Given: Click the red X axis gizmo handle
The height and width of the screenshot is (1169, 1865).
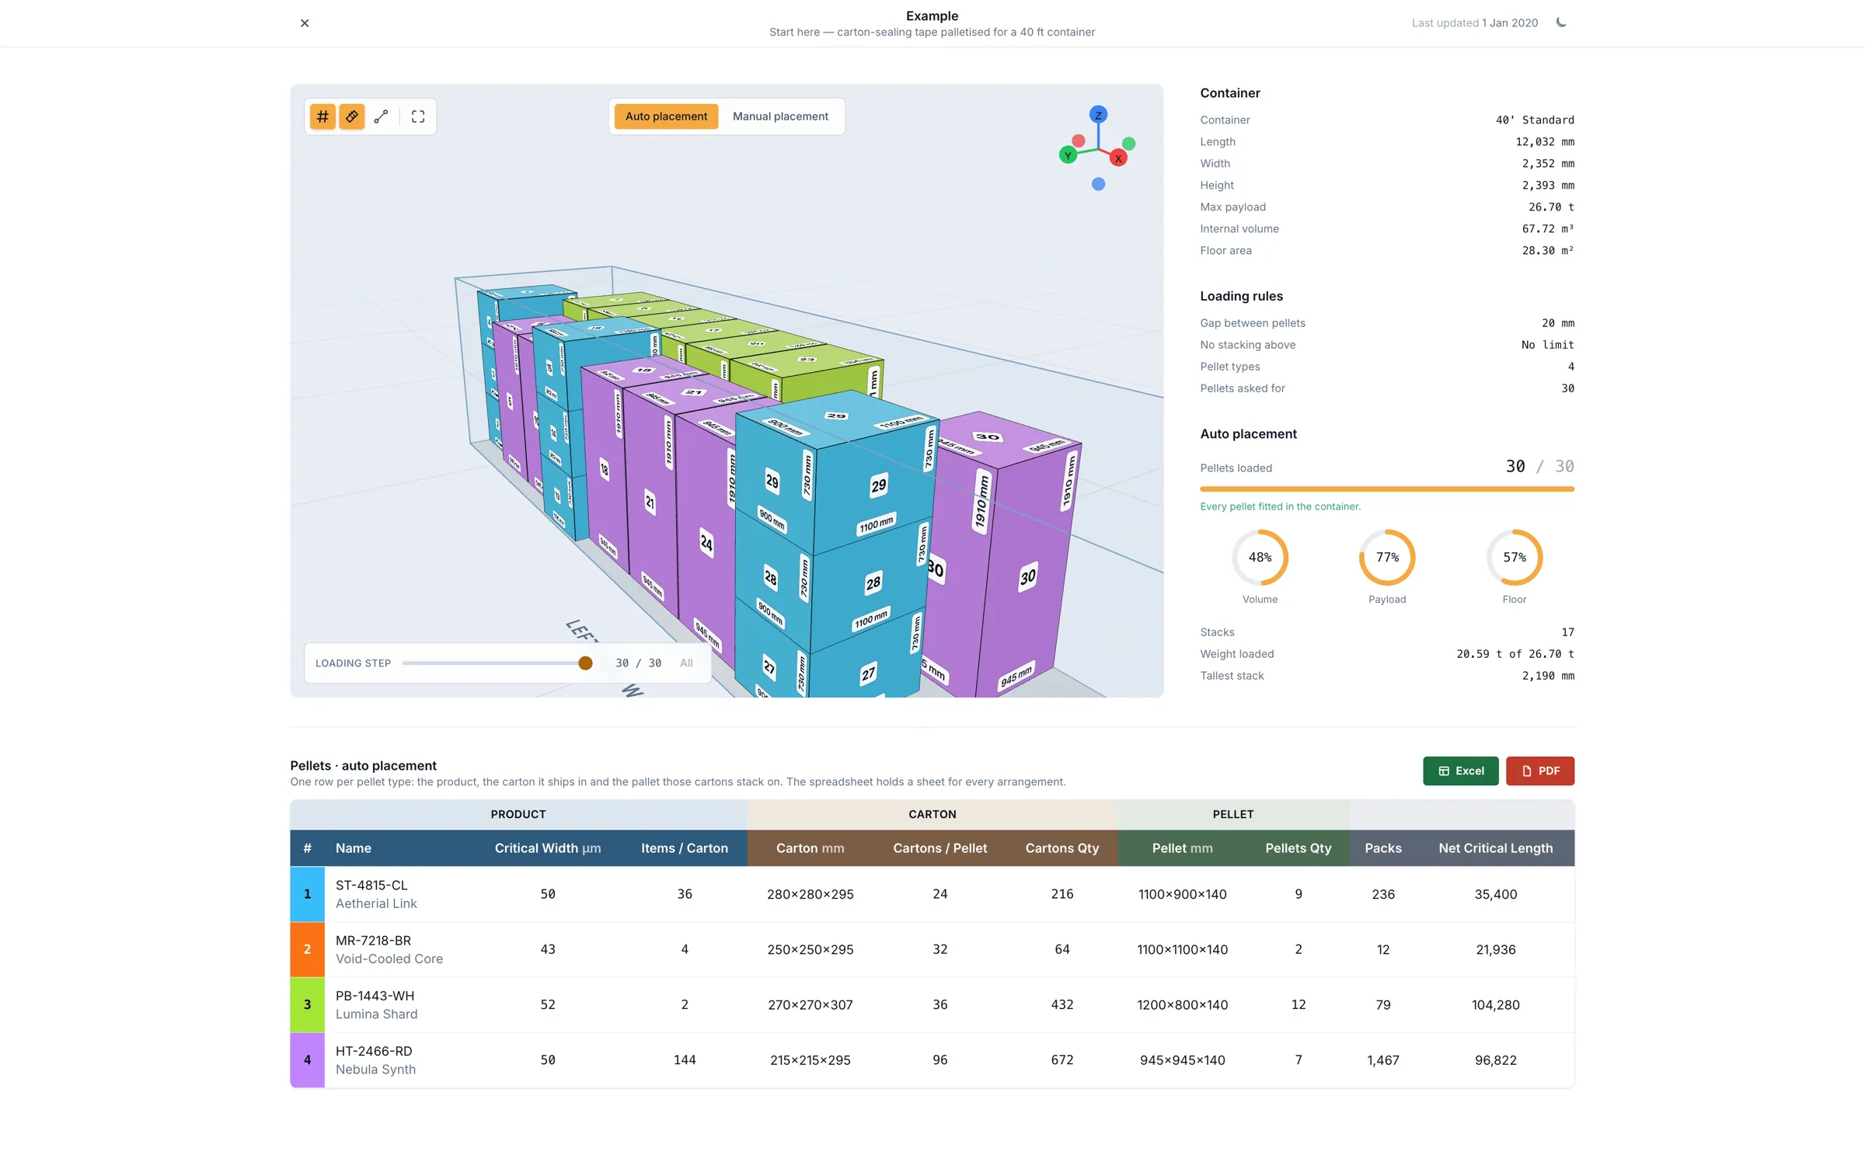Looking at the screenshot, I should pos(1118,158).
